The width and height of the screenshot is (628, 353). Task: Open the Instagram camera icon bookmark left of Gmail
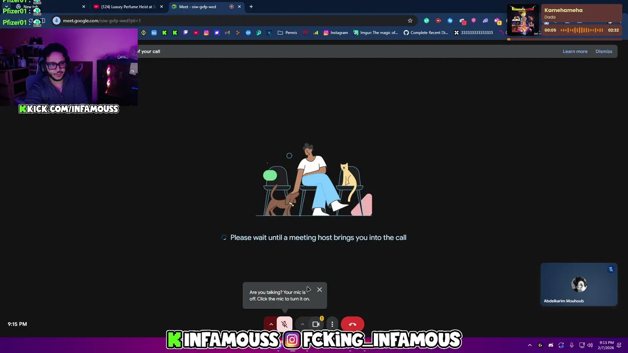point(206,33)
